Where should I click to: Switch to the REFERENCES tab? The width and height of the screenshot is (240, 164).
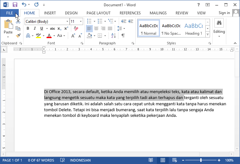click(130, 13)
